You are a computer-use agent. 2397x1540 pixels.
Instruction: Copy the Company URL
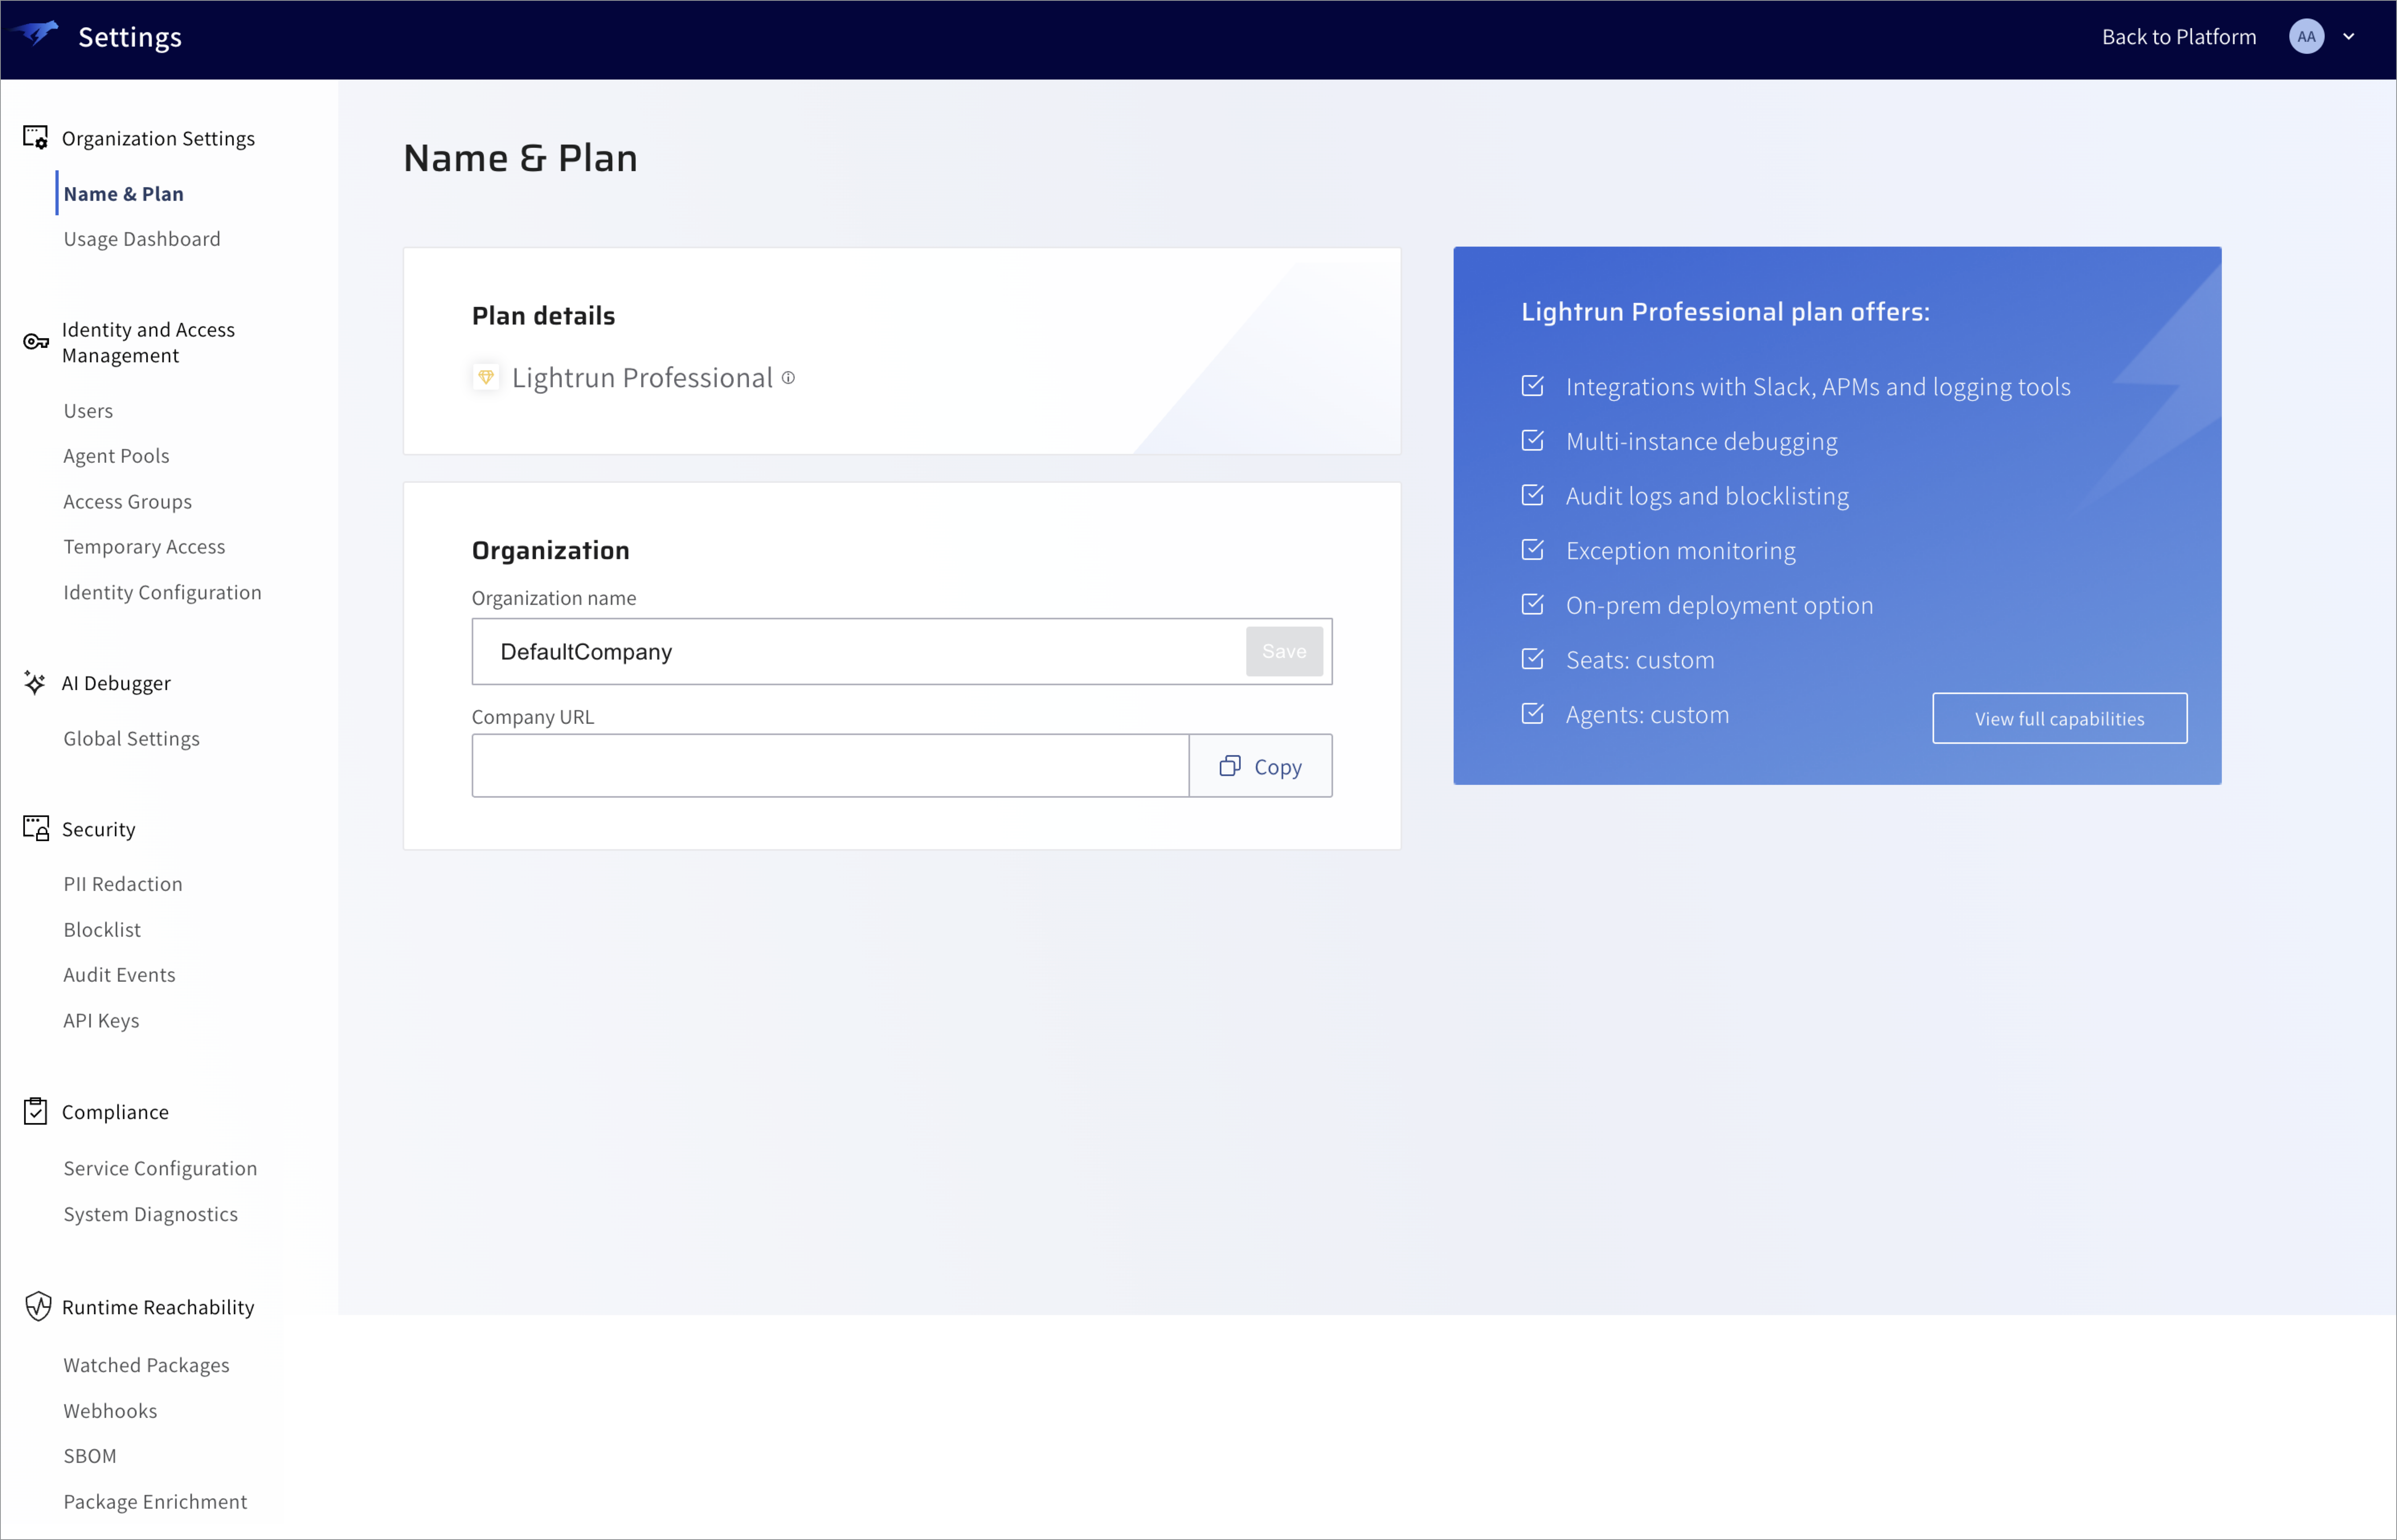click(x=1260, y=766)
